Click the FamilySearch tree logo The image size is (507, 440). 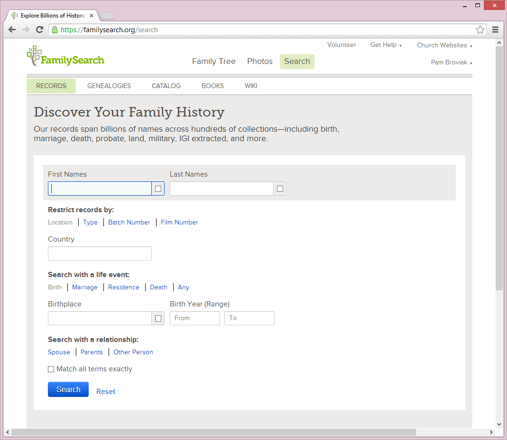[x=65, y=55]
